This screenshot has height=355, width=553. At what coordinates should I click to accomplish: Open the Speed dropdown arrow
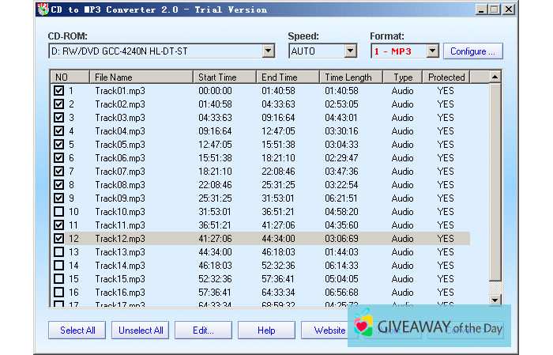tap(350, 51)
